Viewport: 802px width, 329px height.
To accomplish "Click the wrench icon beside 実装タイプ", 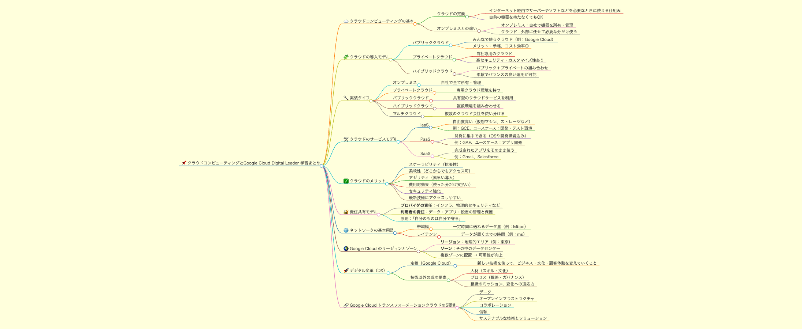I will click(x=346, y=98).
